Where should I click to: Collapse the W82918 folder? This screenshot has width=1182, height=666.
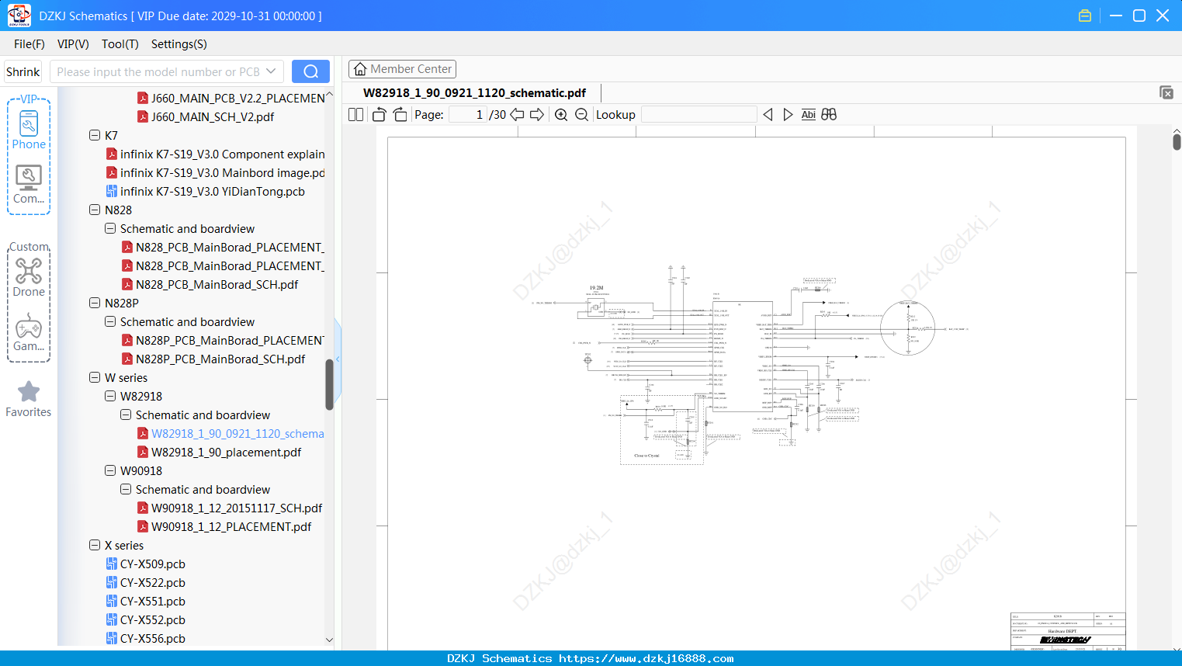click(x=110, y=396)
